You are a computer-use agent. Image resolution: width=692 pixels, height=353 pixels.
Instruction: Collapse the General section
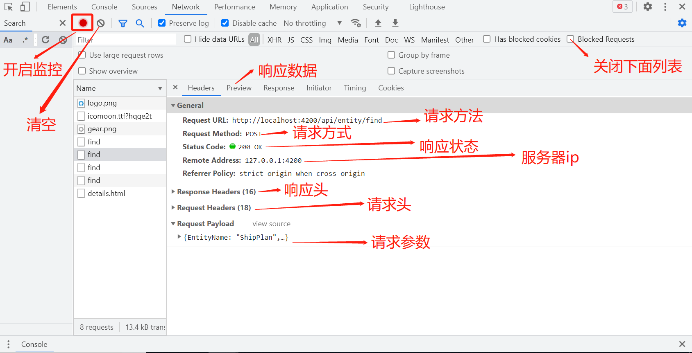173,106
